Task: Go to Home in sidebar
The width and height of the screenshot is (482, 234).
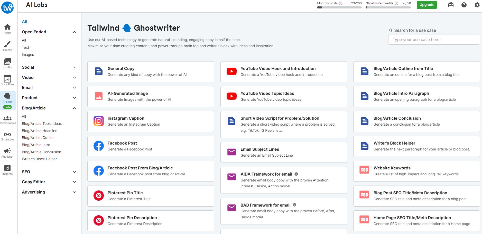Action: click(7, 29)
